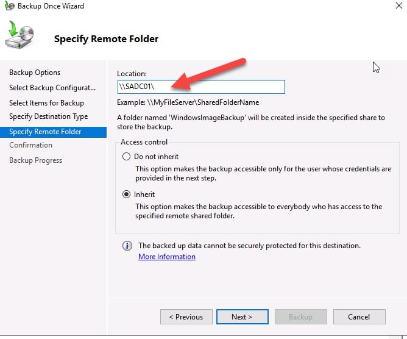Click the Specify Remote Folder heading

coord(106,39)
